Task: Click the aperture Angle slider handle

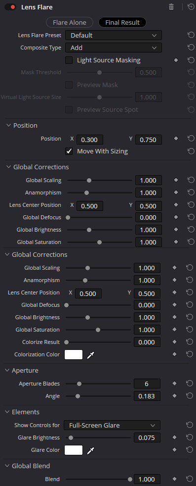Action: (78, 396)
